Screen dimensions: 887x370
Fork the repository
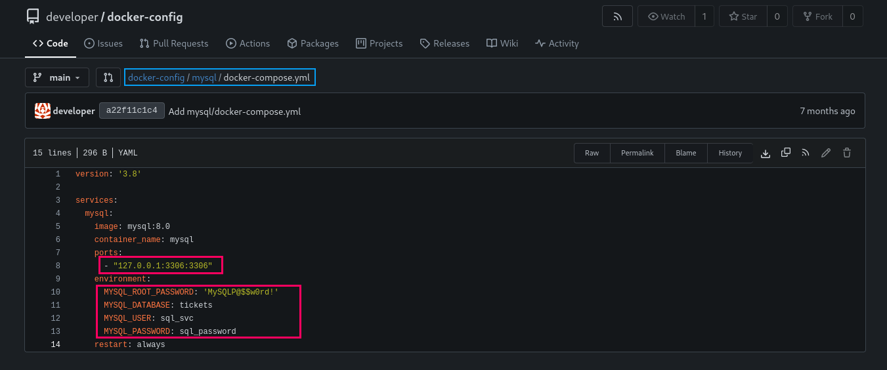point(817,16)
